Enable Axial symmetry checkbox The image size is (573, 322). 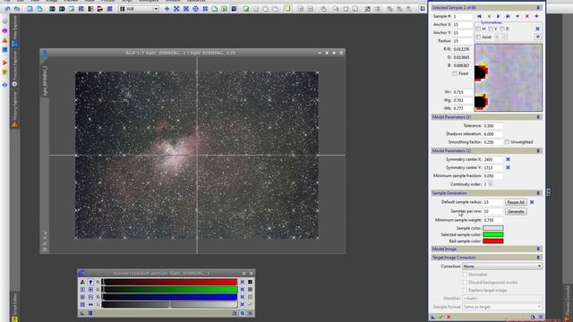coord(478,37)
